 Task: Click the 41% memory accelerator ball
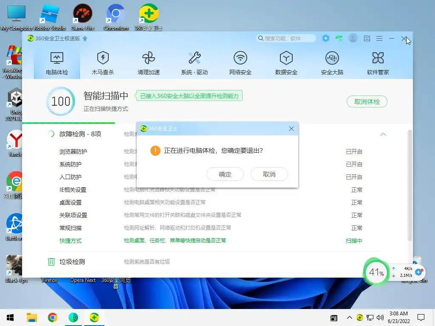click(376, 272)
